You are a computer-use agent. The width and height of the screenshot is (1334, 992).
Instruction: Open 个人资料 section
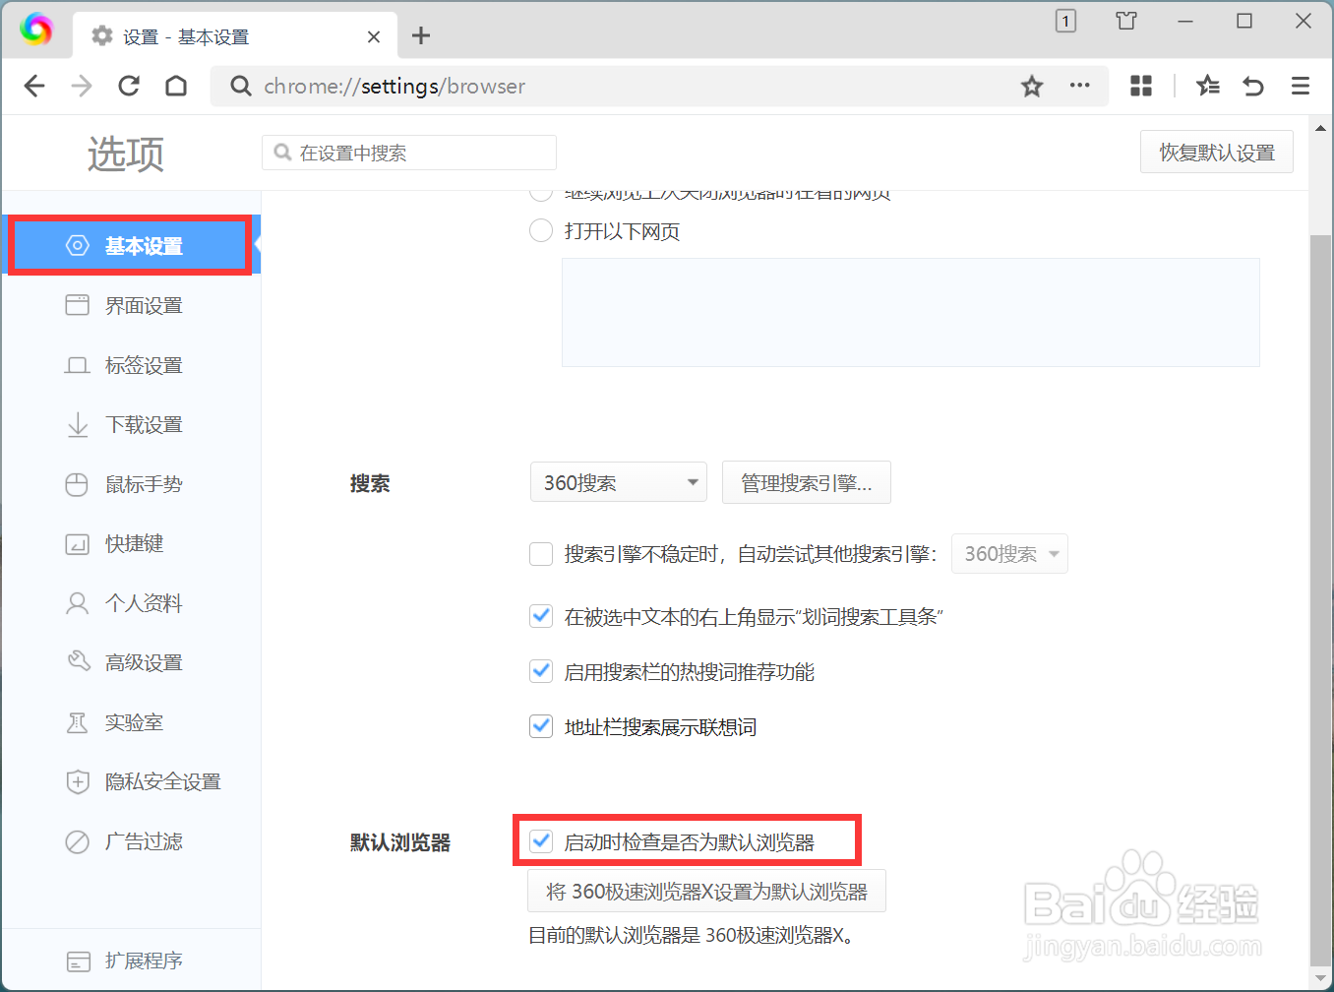click(x=131, y=603)
